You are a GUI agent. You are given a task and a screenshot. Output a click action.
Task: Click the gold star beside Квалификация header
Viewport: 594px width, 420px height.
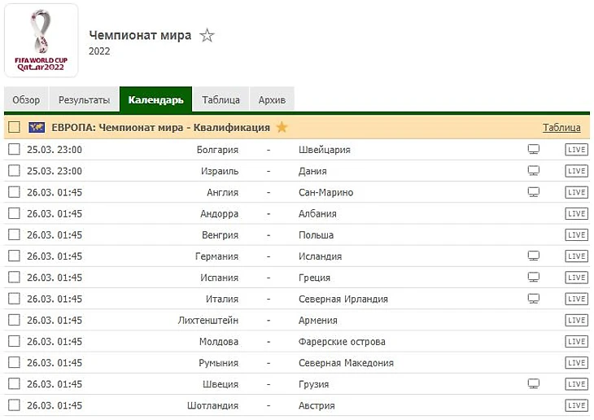click(282, 127)
